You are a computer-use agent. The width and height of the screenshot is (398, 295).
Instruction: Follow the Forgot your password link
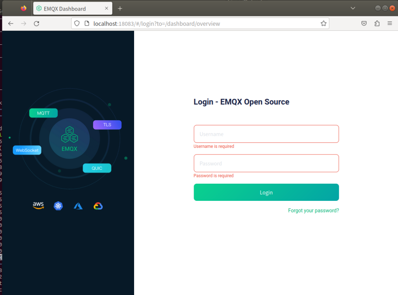coord(313,211)
